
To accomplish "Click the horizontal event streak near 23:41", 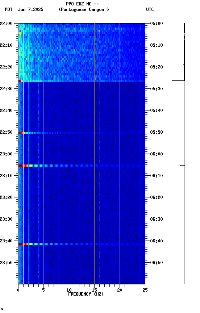I will click(82, 244).
